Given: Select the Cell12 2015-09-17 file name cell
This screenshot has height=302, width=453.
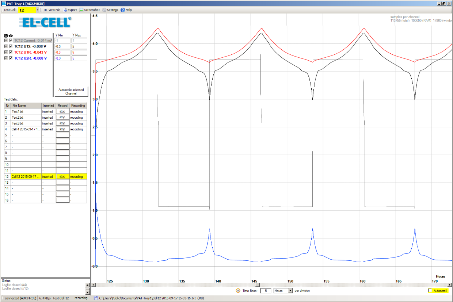Looking at the screenshot, I should (x=26, y=176).
